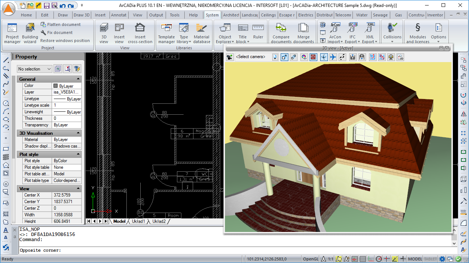The width and height of the screenshot is (469, 263).
Task: Click Restore windows position
Action: click(65, 41)
